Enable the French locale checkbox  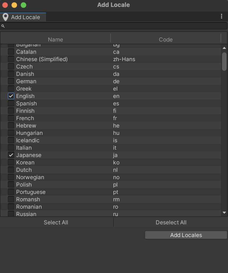click(x=11, y=118)
